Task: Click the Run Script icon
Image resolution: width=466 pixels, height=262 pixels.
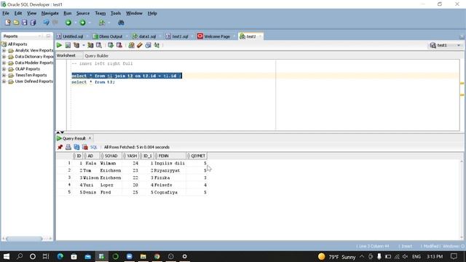Action: coord(68,45)
